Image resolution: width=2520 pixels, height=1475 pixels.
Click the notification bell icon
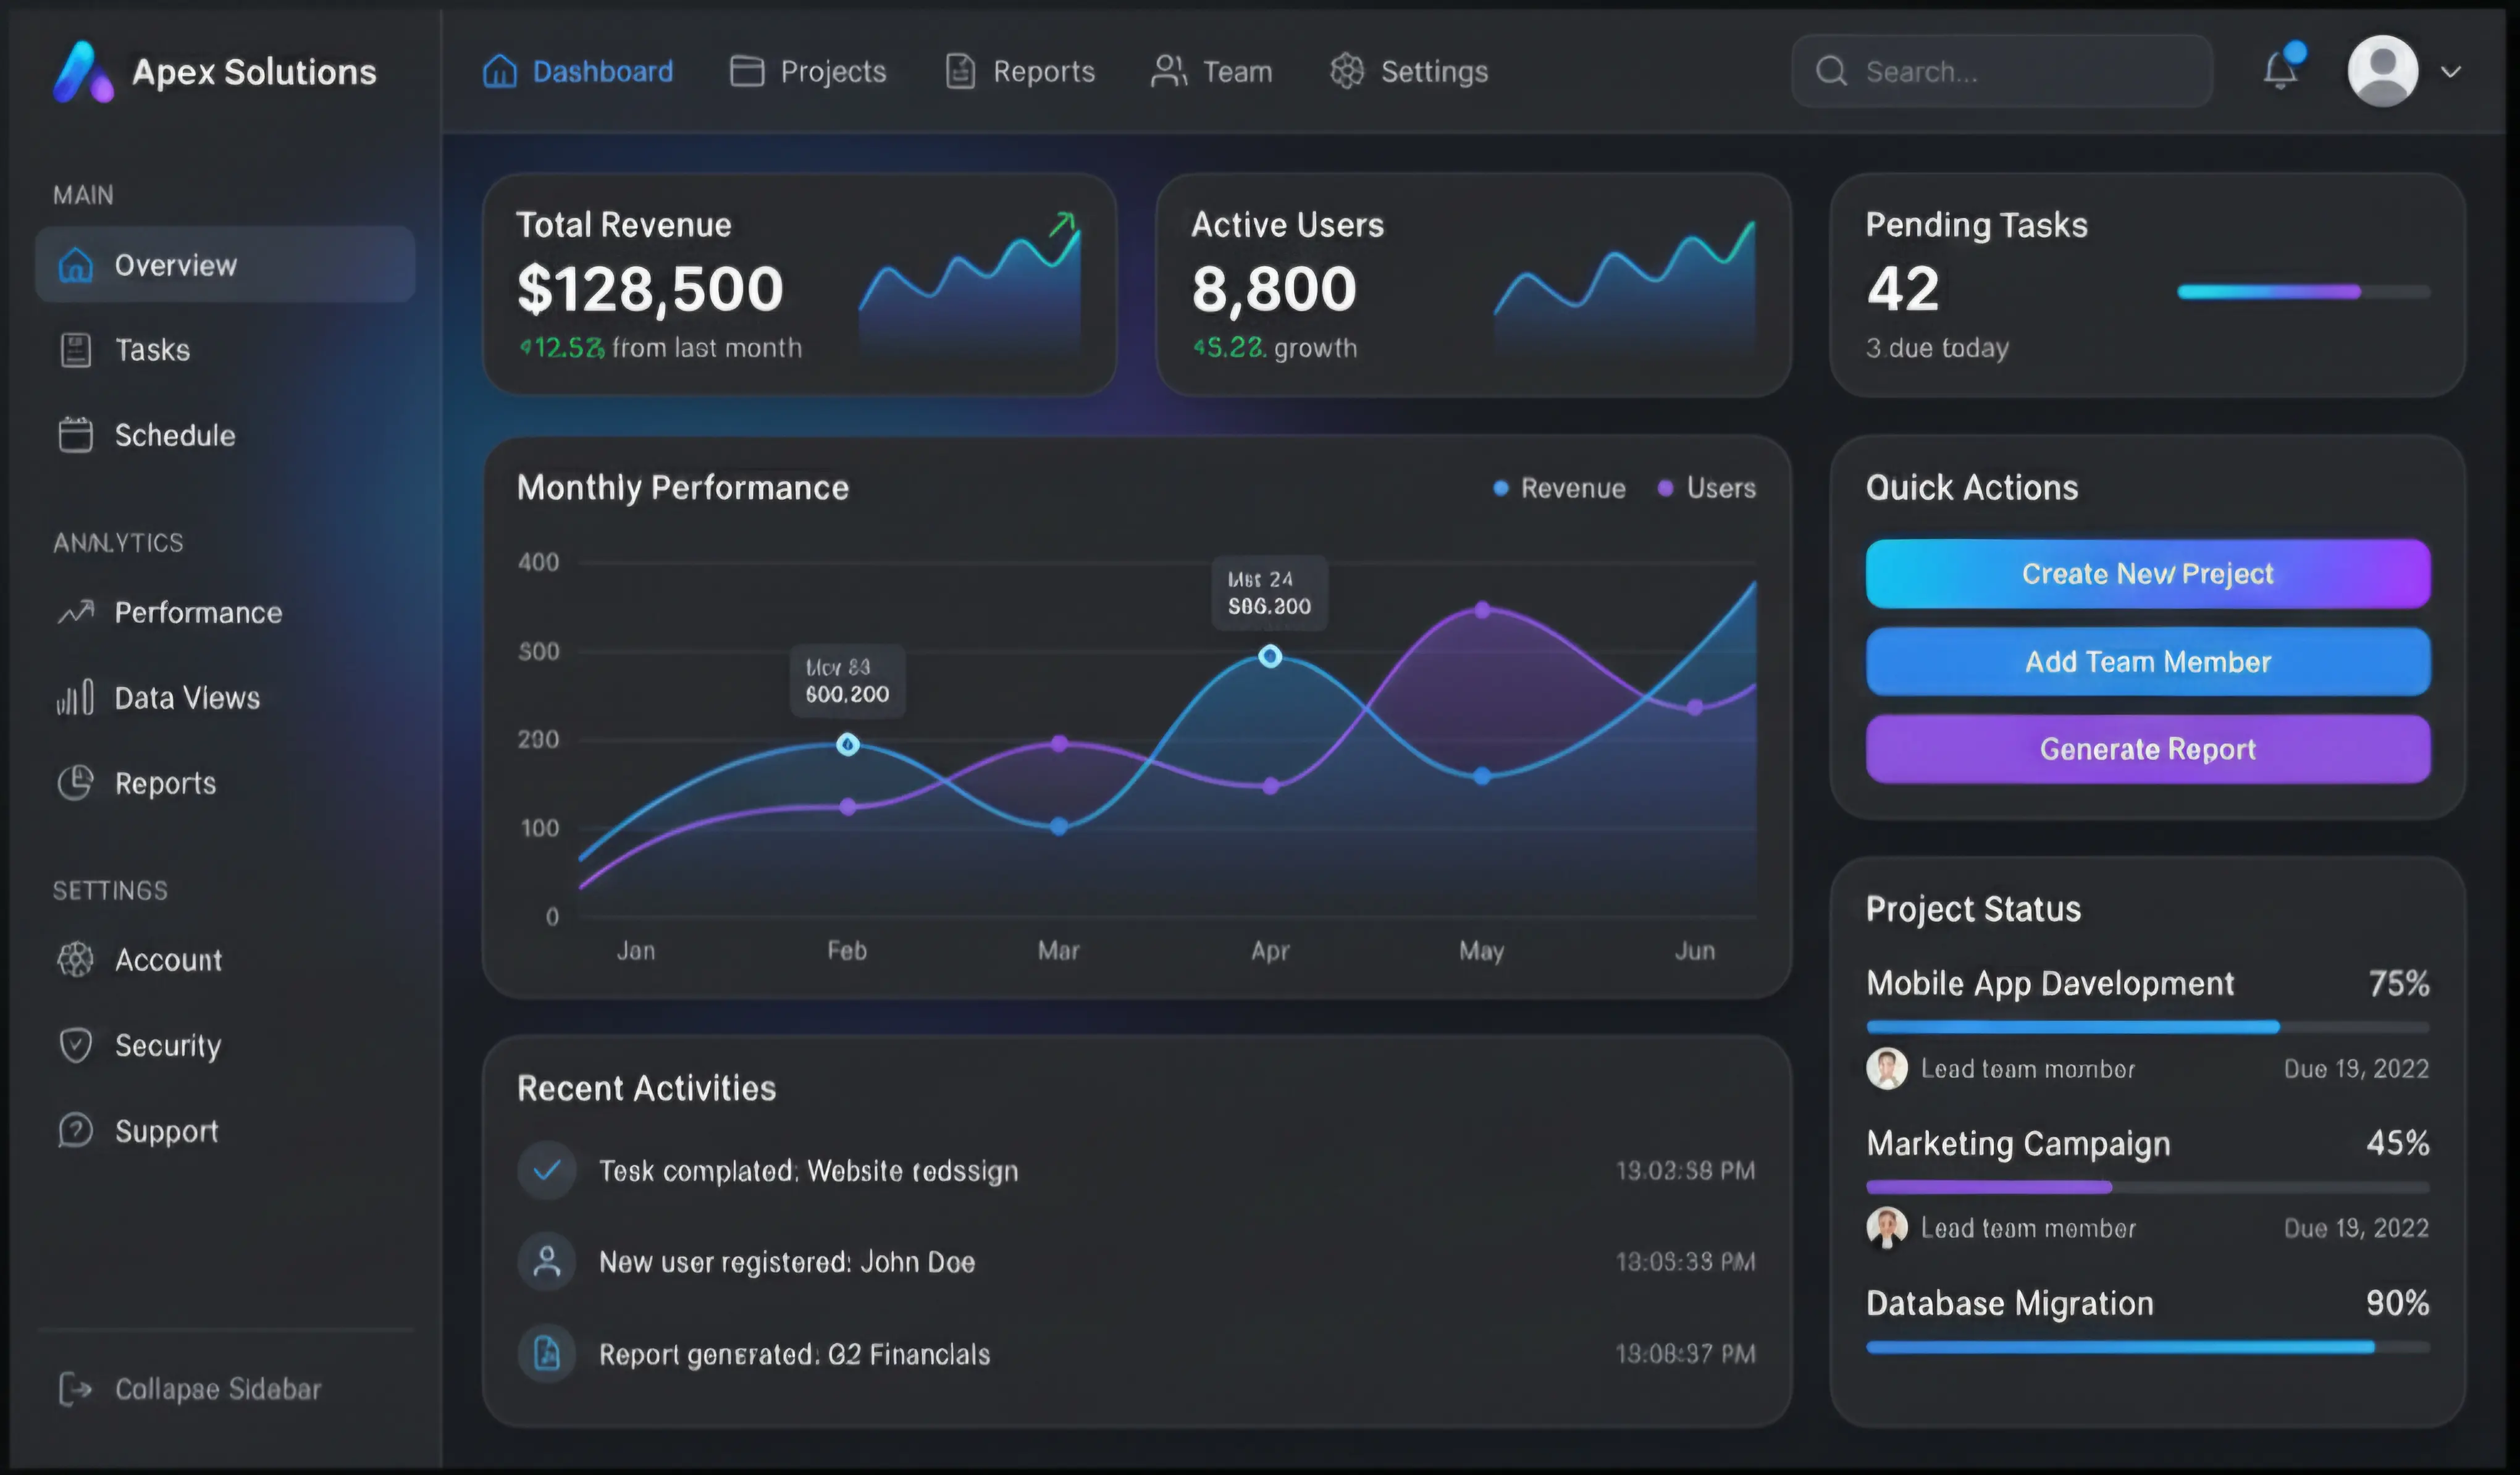[2280, 71]
